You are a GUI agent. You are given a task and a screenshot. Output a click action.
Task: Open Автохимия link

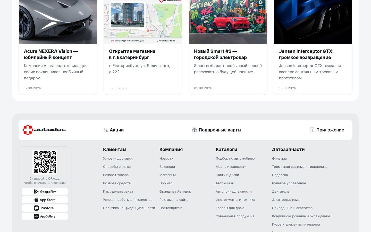tap(225, 183)
